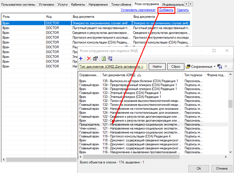Image resolution: width=234 pixels, height=173 pixels.
Task: Click the Добавить link
Action: point(166,10)
